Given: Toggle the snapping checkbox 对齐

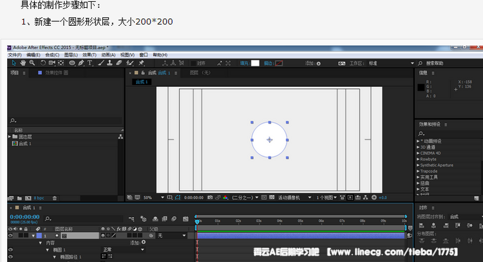Looking at the screenshot, I should [193, 63].
